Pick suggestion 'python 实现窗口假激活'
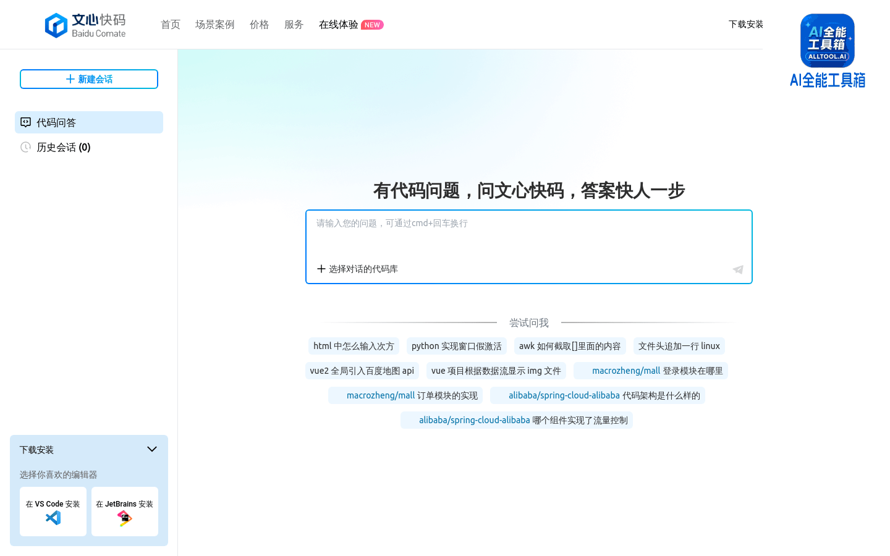This screenshot has width=890, height=556. click(x=457, y=346)
